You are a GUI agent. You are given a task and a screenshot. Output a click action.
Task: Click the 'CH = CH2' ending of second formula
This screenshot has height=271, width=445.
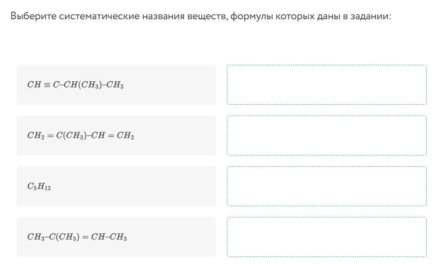(112, 135)
